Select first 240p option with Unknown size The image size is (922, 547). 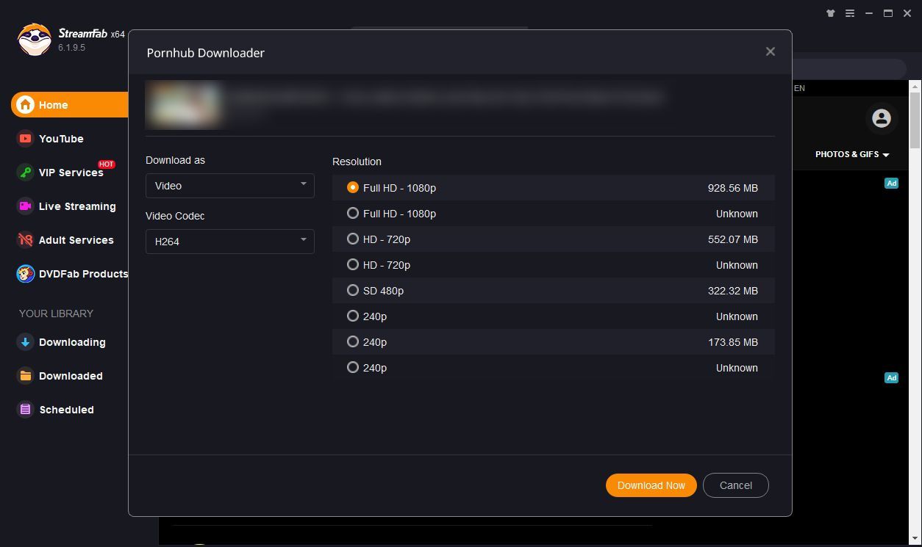[x=553, y=316]
